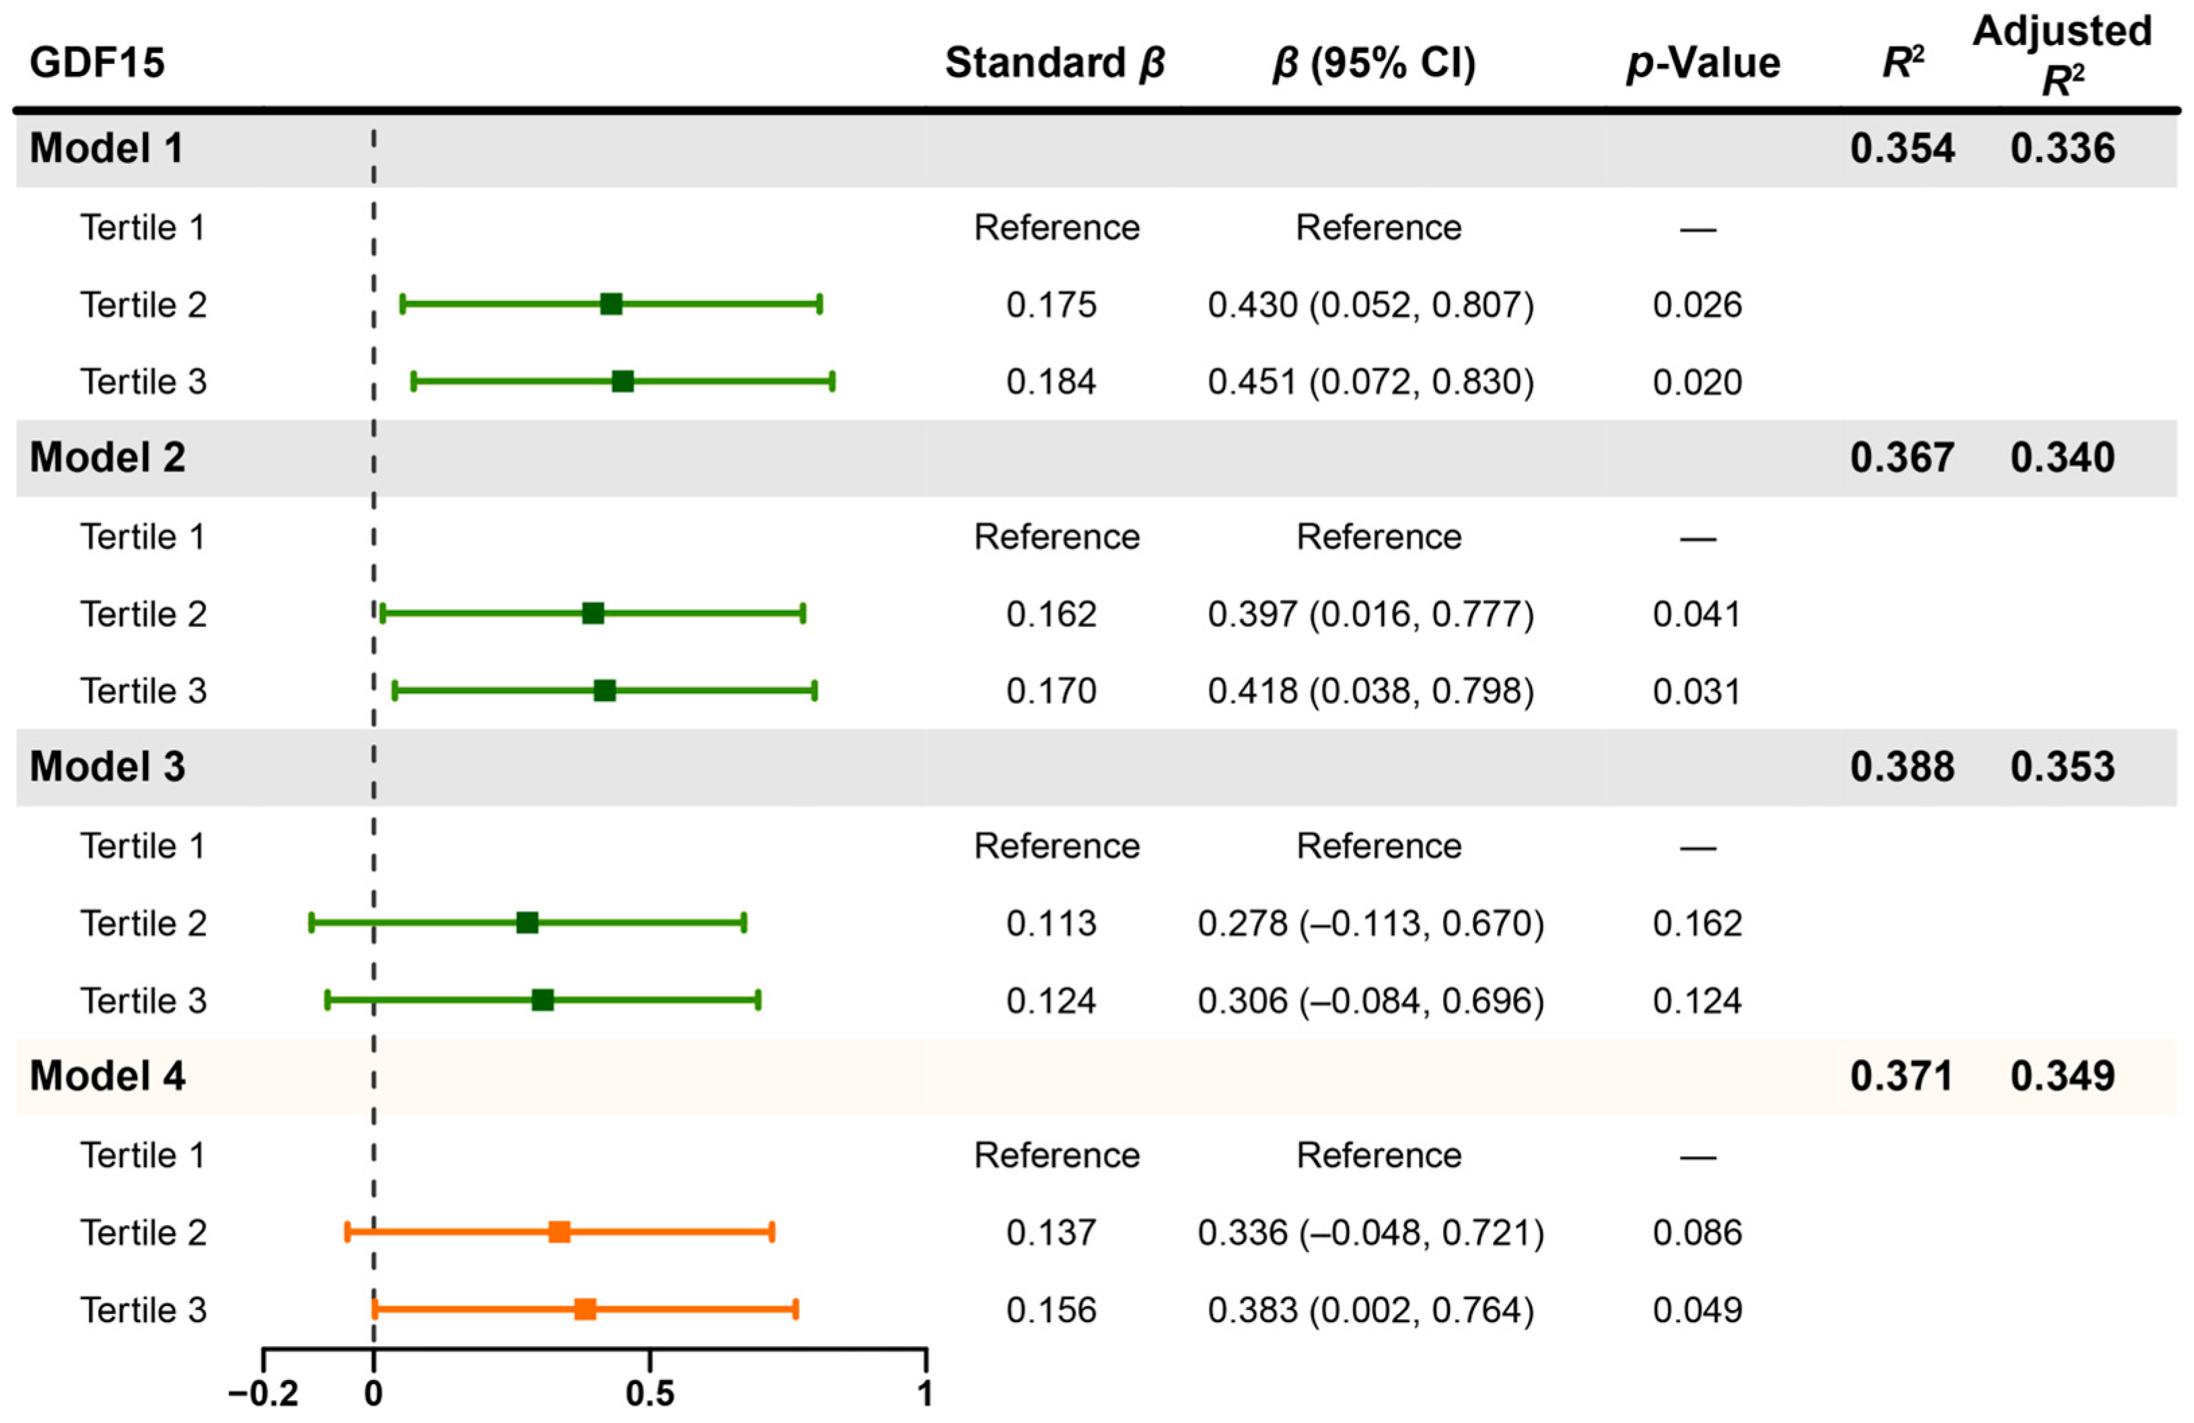
Task: Click the Tertile 1 label under Model 2
Action: [x=143, y=536]
